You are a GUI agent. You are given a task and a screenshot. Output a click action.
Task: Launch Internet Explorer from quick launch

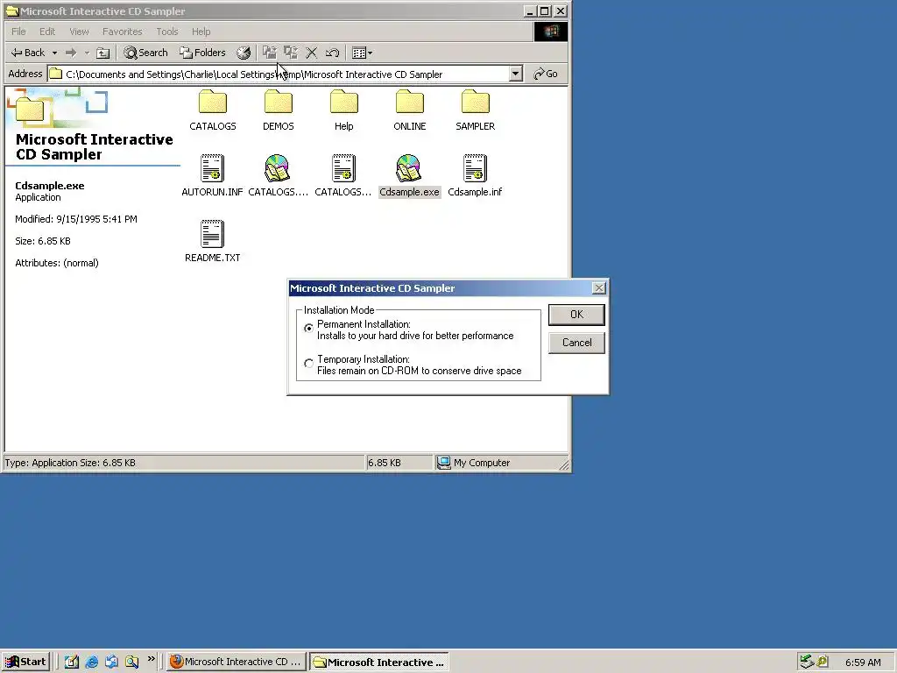coord(91,662)
